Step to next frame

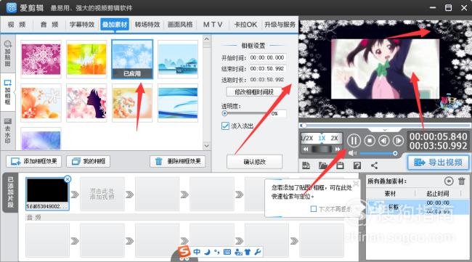coord(398,141)
